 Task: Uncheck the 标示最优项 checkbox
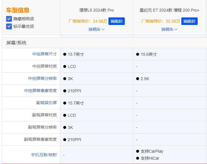point(9,26)
